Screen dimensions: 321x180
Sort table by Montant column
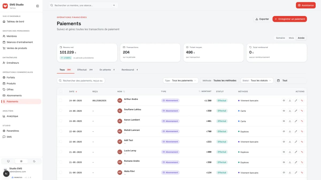point(205,91)
